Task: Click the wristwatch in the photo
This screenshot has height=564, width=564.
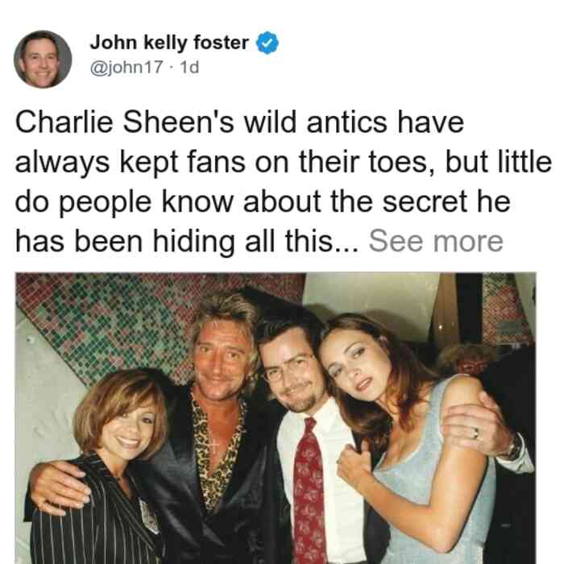Action: point(514,447)
